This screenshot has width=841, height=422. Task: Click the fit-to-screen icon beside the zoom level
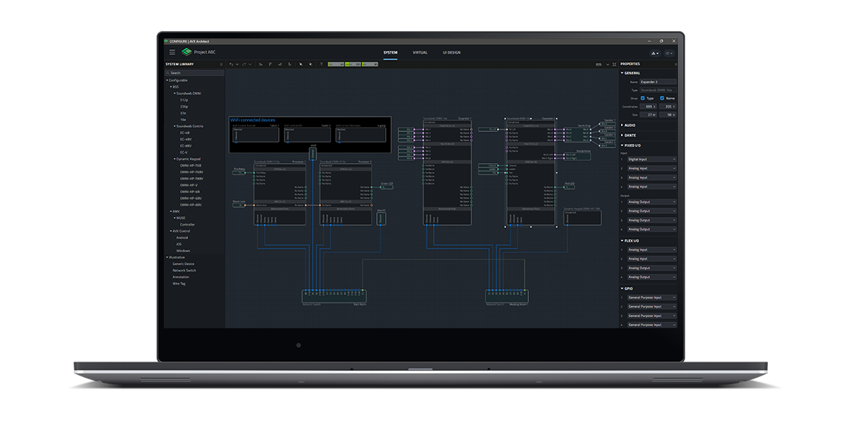tap(615, 64)
